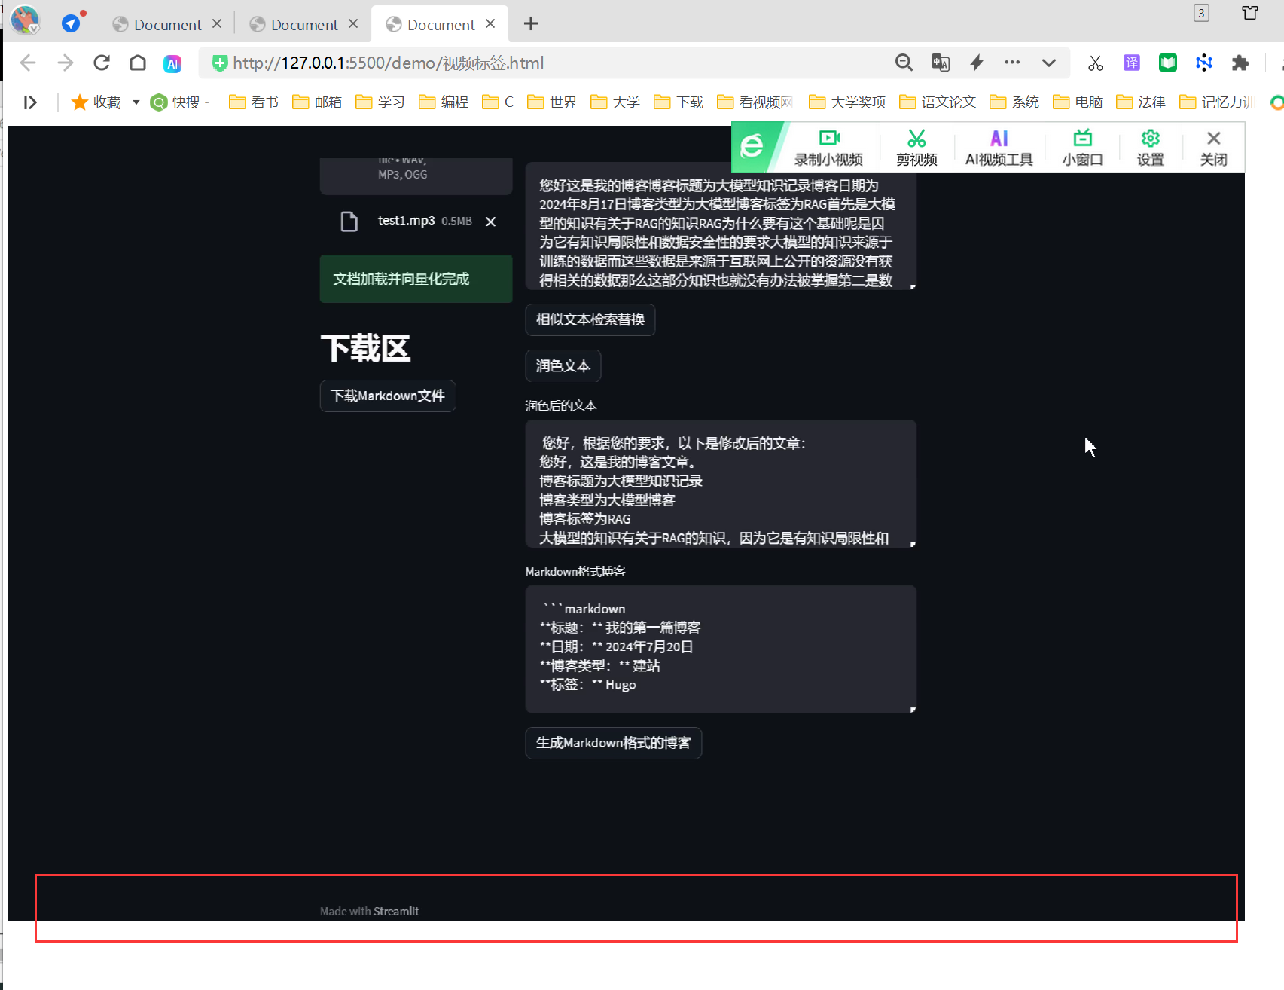Screen dimensions: 1284x990
Task: Close the video toolbar with 关闭
Action: tap(1213, 148)
